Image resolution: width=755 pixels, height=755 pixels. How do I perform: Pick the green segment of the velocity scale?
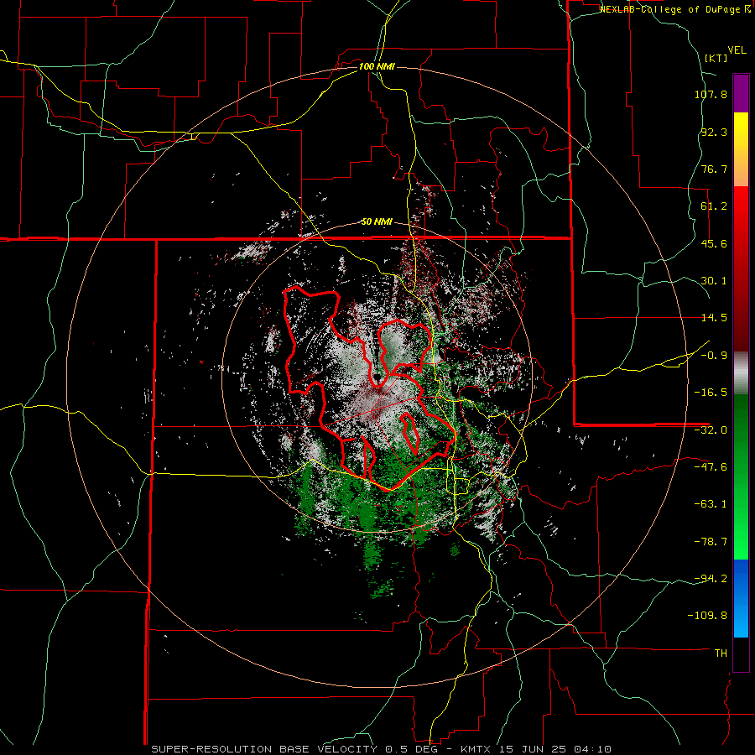[741, 476]
